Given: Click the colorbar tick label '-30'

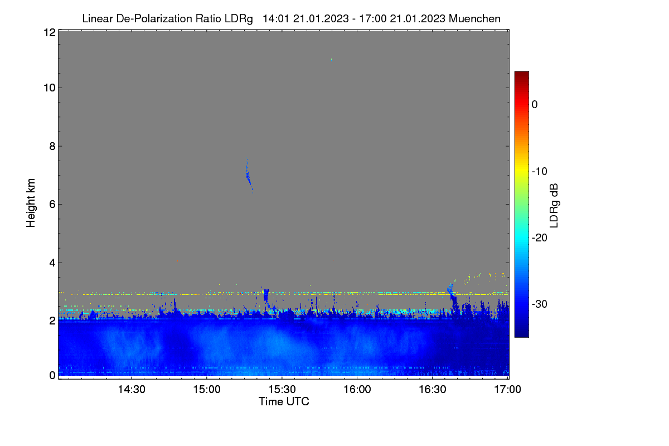Looking at the screenshot, I should point(539,304).
